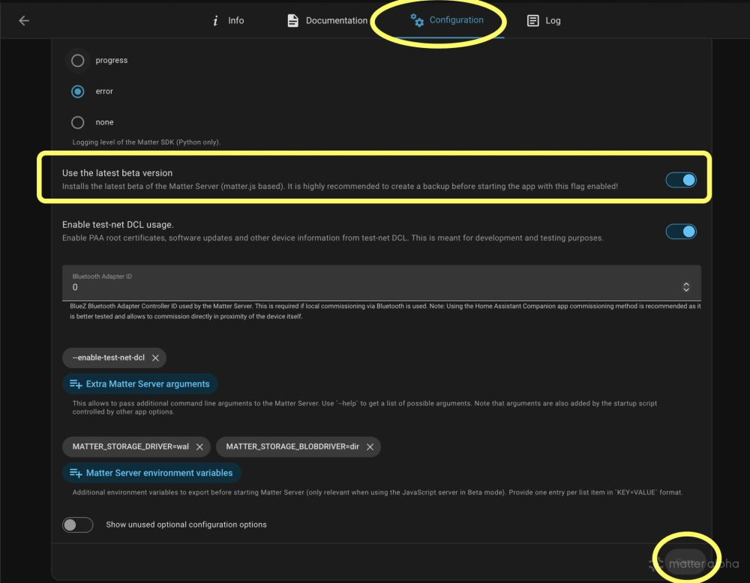Viewport: 750px width, 583px height.
Task: Enable Show unused optional configuration options
Action: pyautogui.click(x=77, y=525)
